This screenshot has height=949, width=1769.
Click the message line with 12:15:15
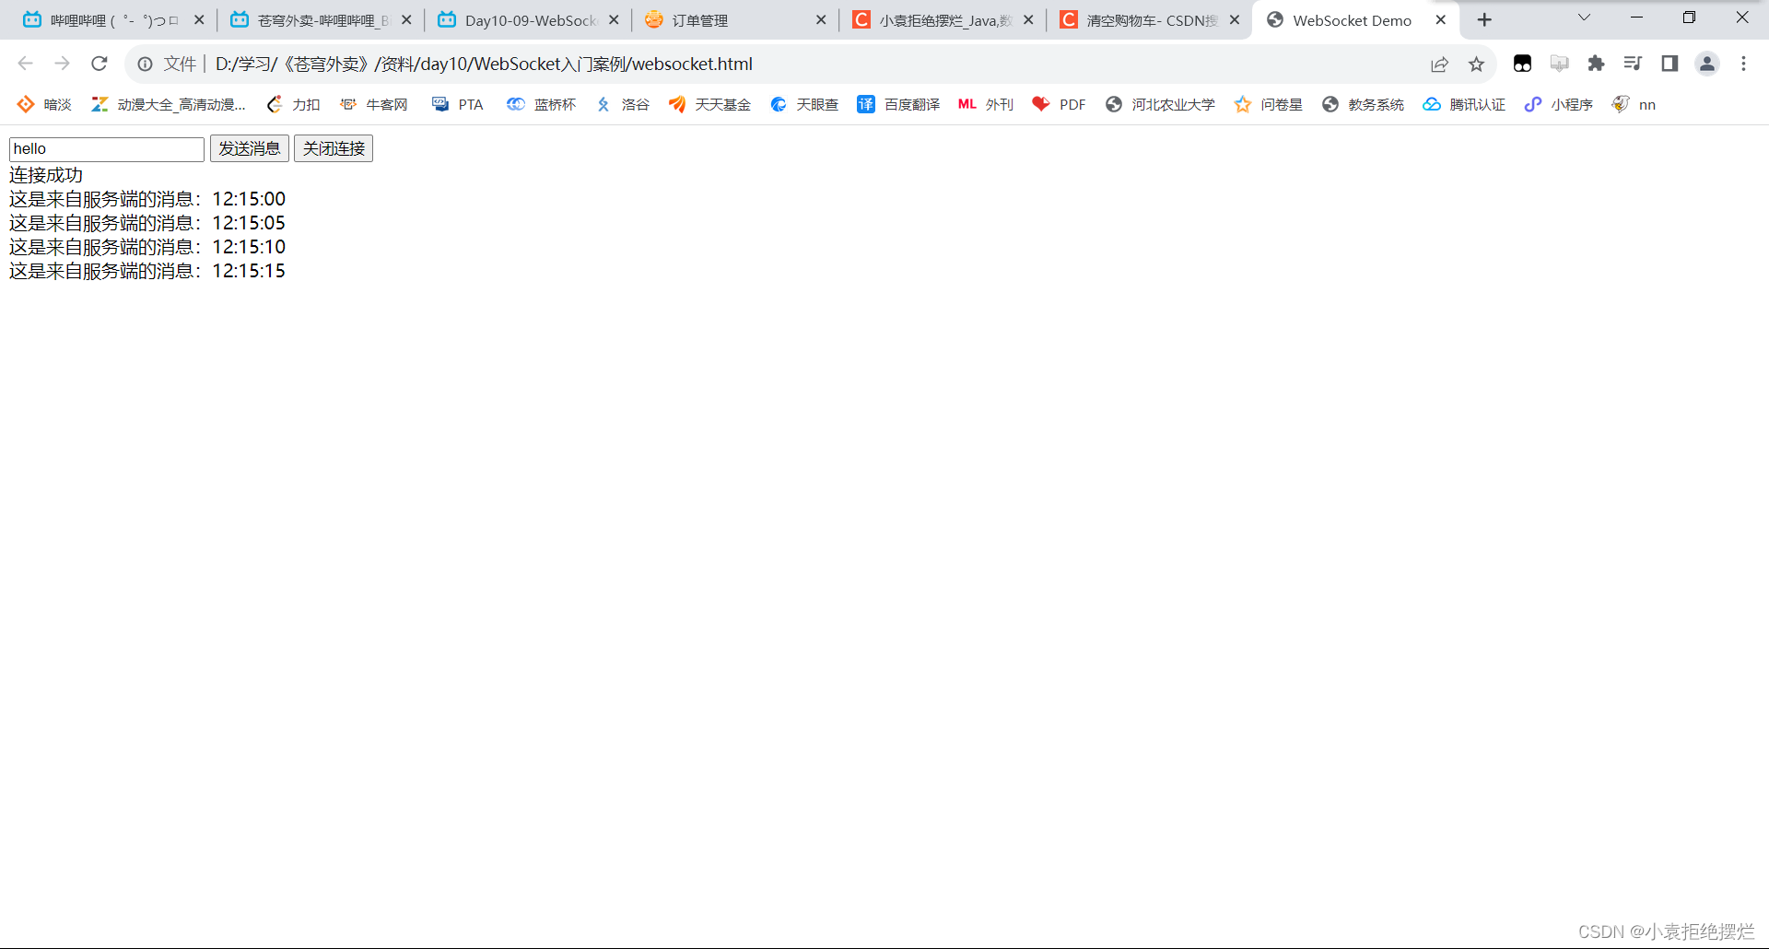147,271
